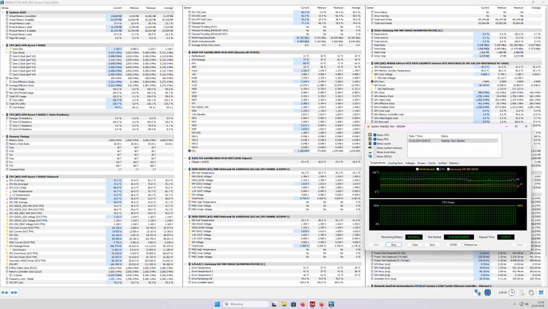
Task: Collapse the C-State Residency sensor group
Action: [x=3, y=114]
